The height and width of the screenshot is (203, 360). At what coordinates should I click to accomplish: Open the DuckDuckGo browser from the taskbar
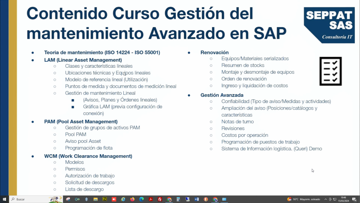pos(206,199)
